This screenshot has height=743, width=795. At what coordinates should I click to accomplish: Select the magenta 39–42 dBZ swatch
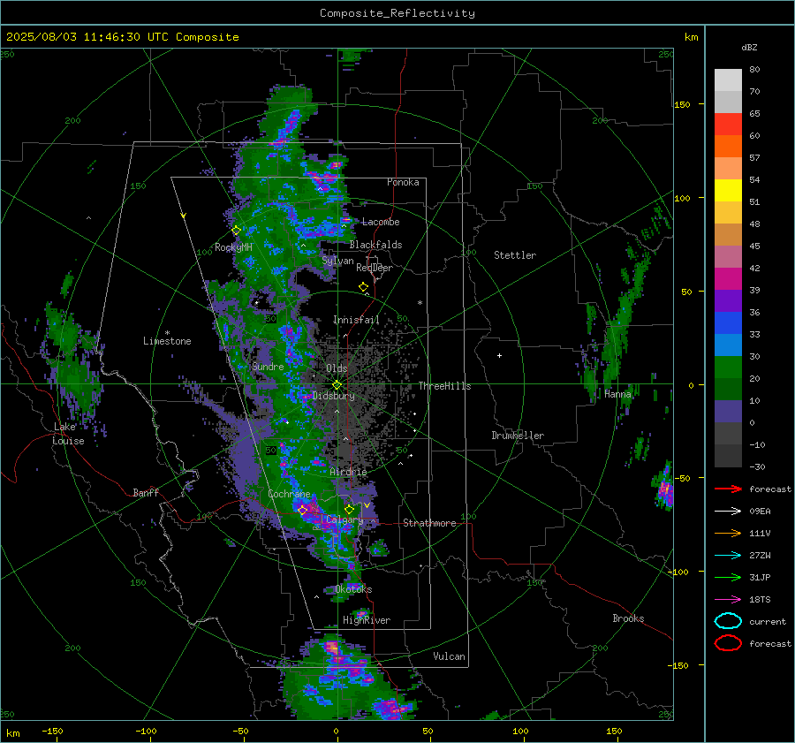[x=728, y=278]
